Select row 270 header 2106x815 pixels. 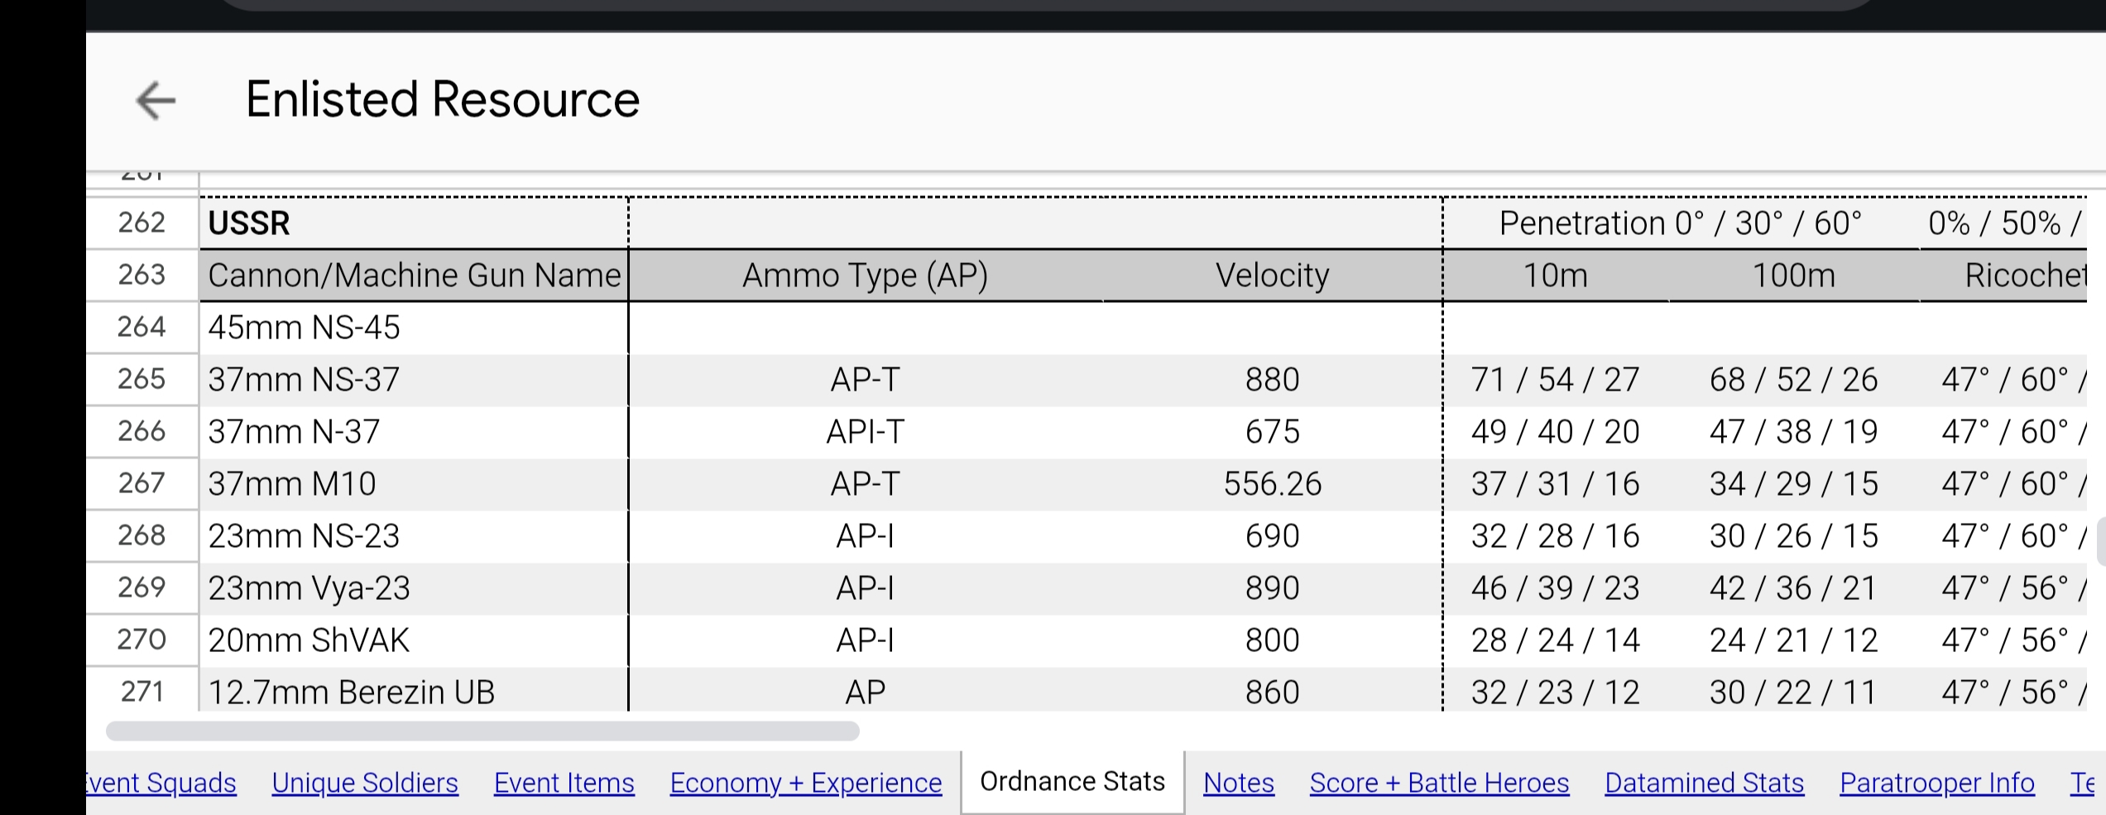point(142,640)
